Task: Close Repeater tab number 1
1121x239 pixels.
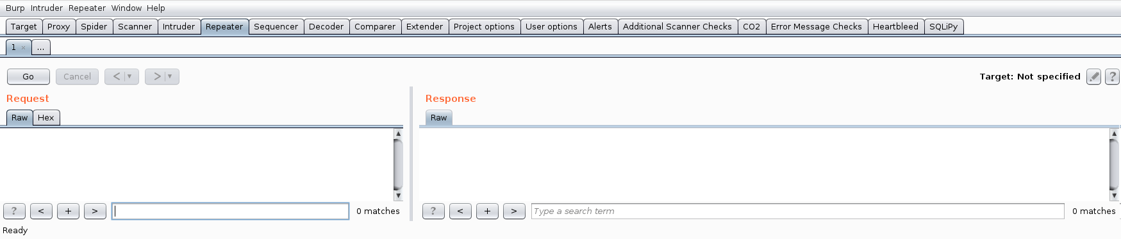Action: (23, 47)
